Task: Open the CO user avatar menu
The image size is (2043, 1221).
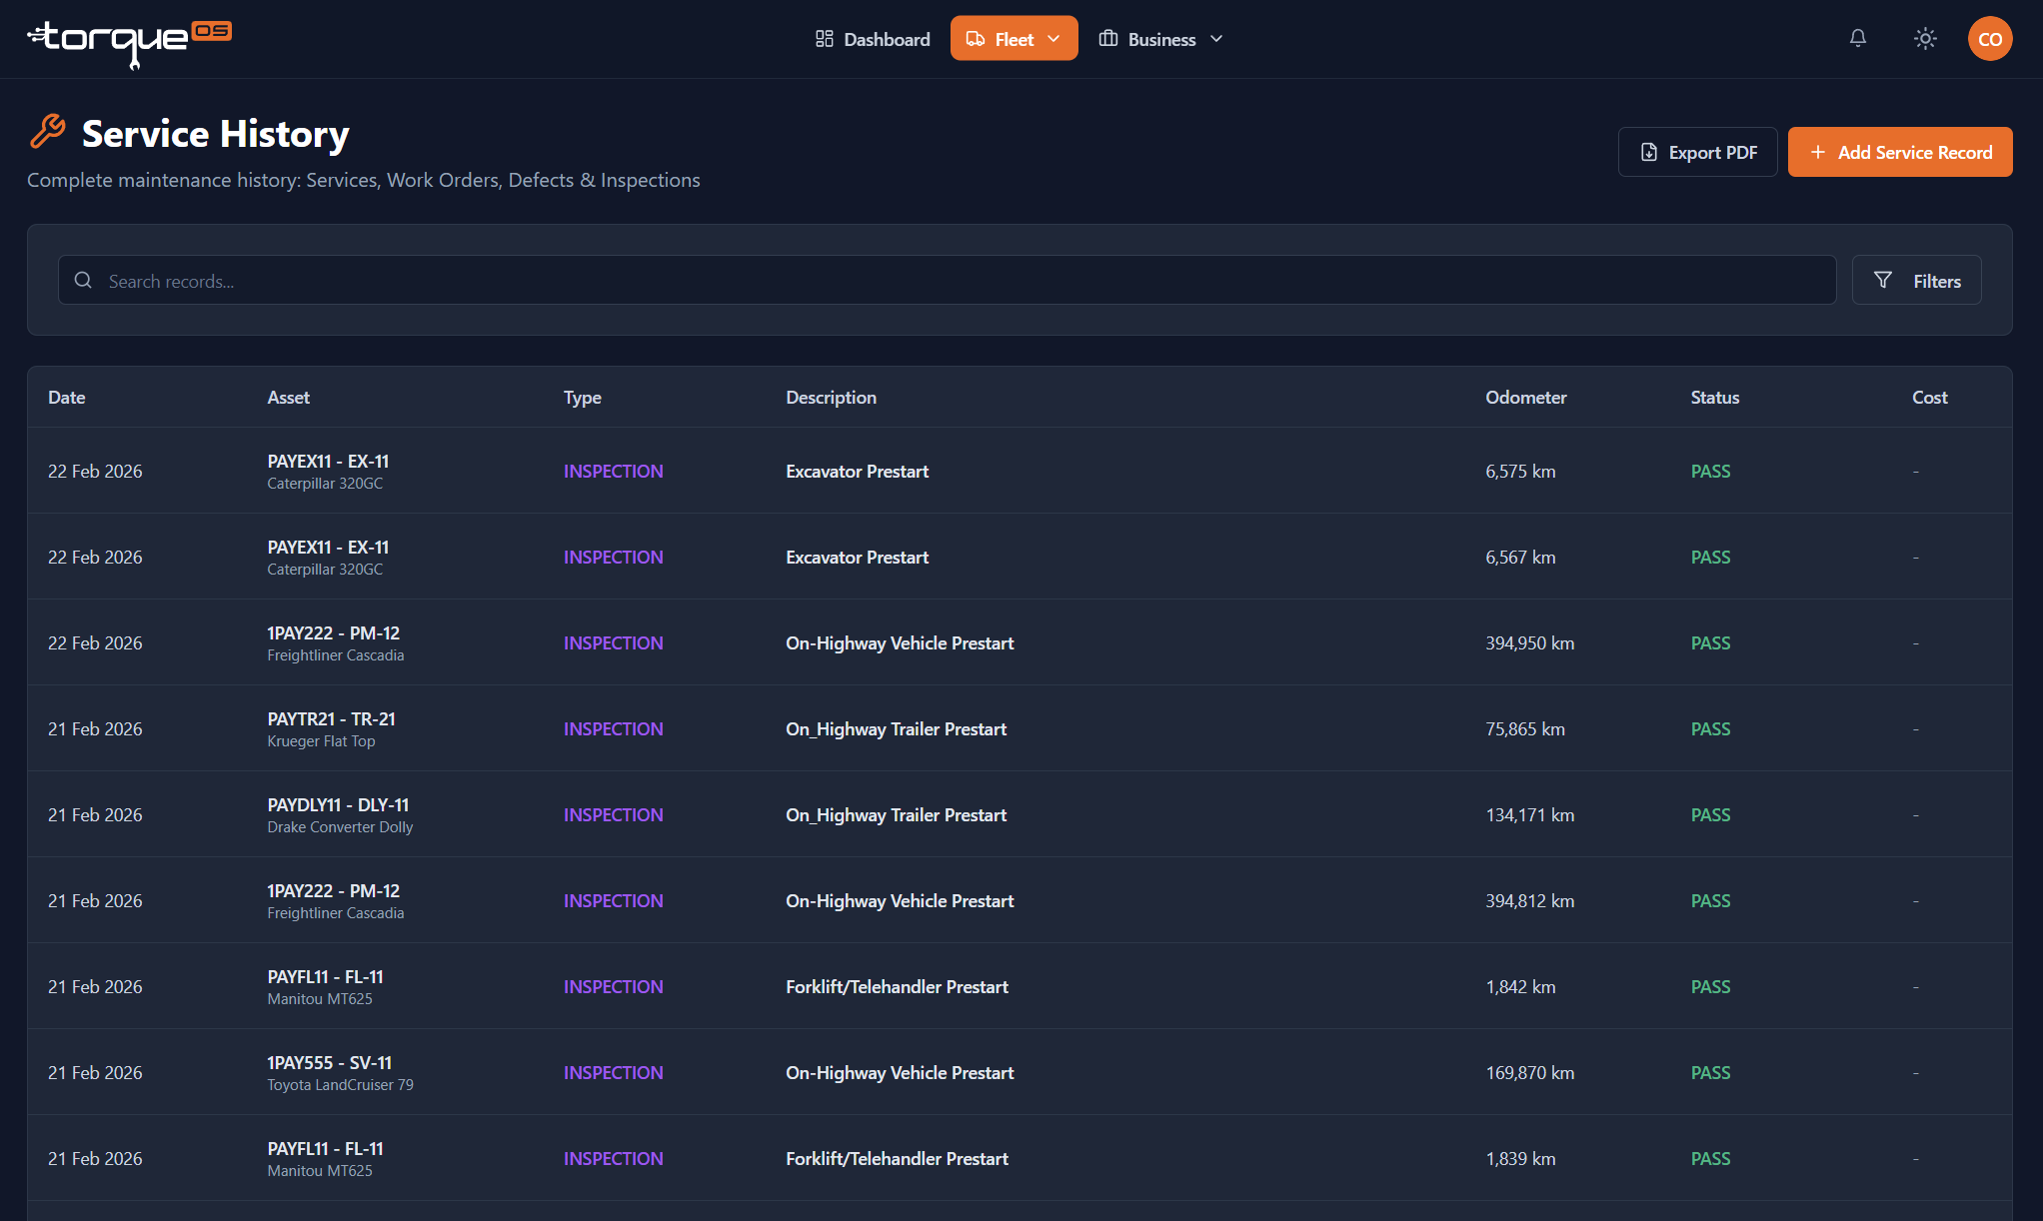Action: click(x=1989, y=39)
